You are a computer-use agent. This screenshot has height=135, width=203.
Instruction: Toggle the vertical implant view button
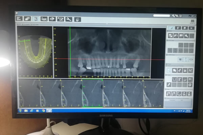[x=186, y=59]
